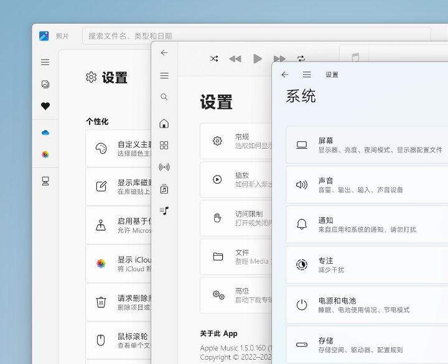The image size is (448, 364).
Task: Open the Browse grid icon in Apple Music
Action: point(164,145)
